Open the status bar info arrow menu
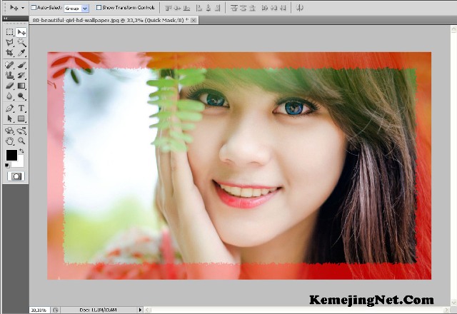 140,310
